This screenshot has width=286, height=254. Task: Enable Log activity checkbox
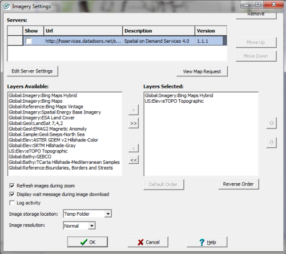pyautogui.click(x=12, y=203)
